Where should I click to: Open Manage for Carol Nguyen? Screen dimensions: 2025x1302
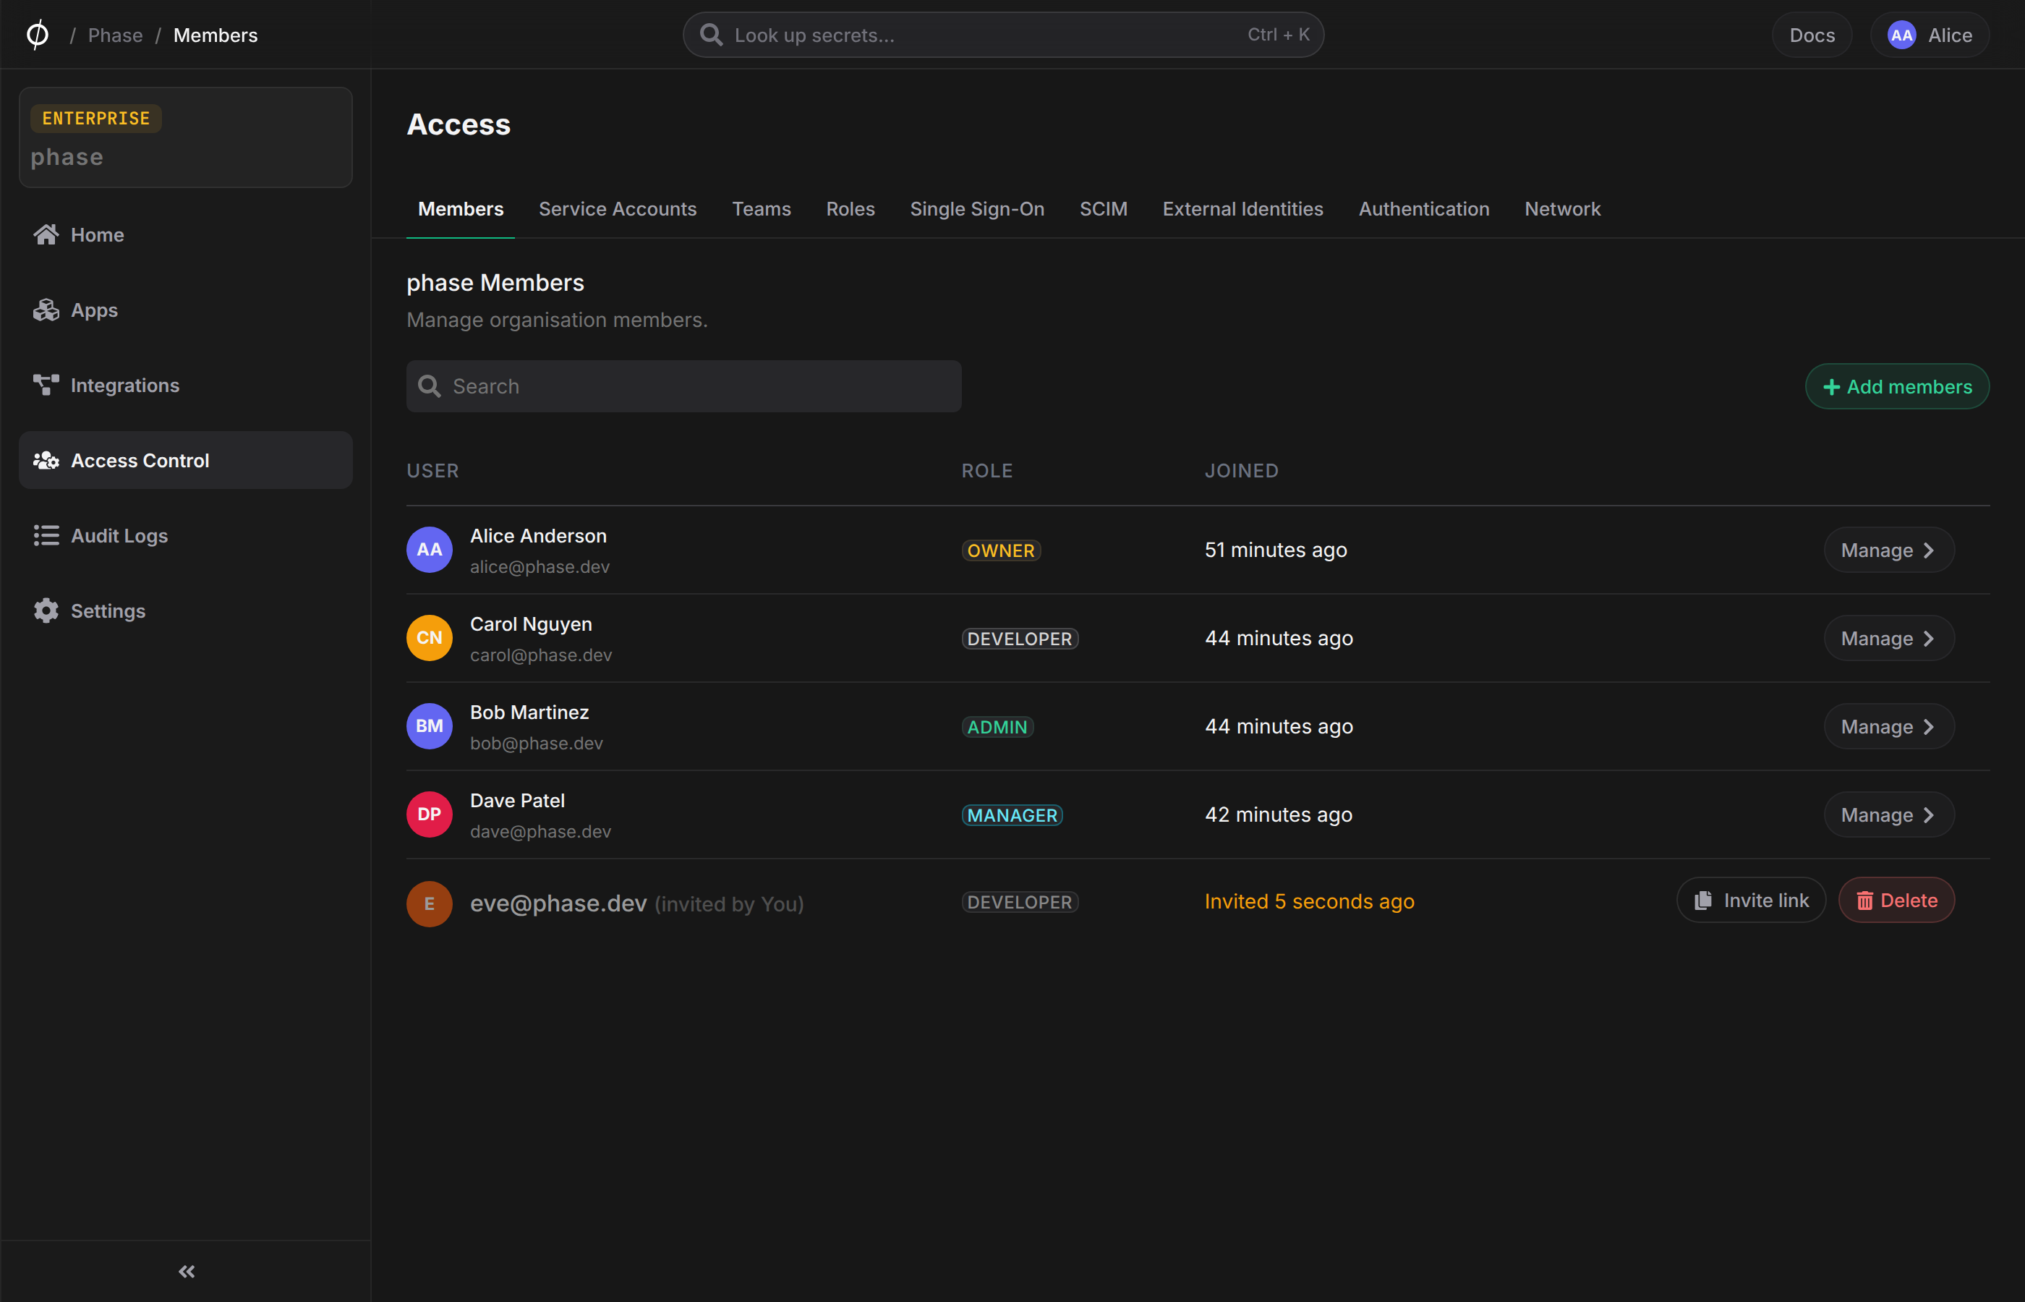click(x=1888, y=637)
